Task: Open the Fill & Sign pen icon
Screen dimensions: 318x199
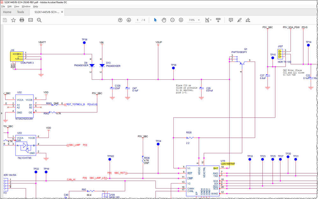Action: (248, 20)
